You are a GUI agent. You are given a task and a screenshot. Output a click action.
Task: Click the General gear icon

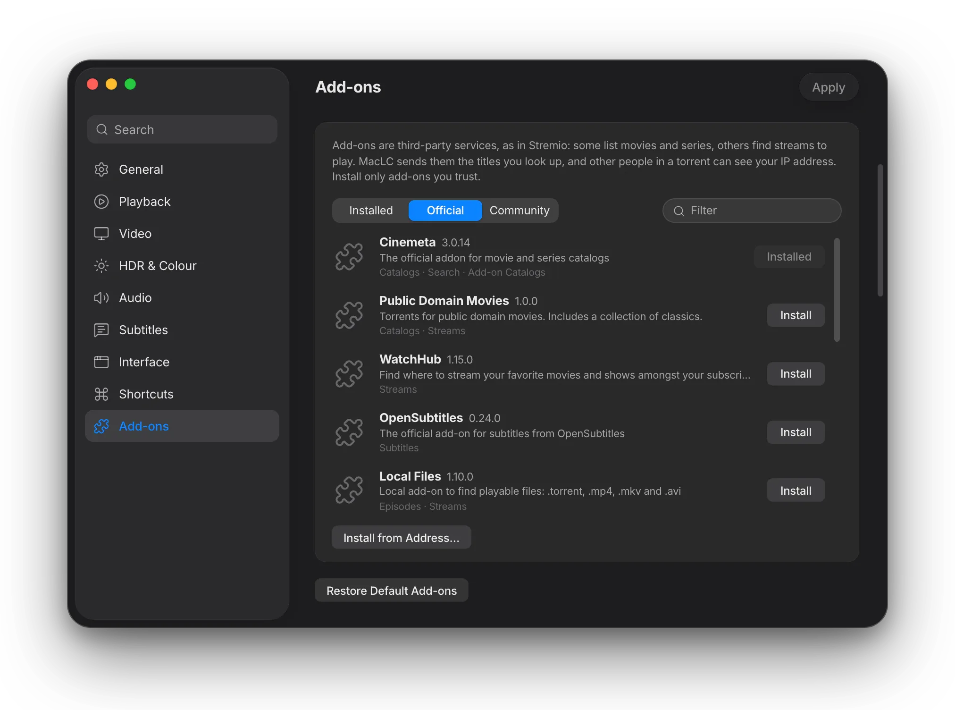coord(101,169)
